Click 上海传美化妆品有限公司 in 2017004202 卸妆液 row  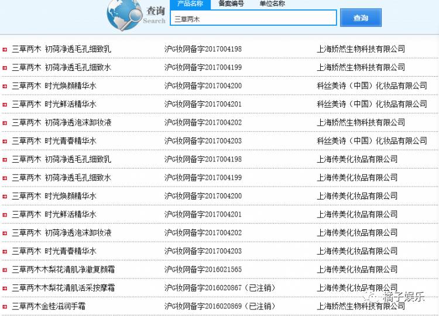pos(357,233)
